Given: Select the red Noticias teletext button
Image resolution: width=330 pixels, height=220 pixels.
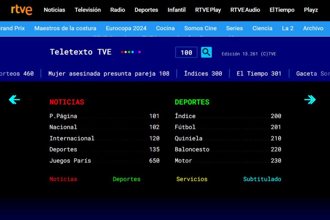Looking at the screenshot, I should (x=63, y=179).
